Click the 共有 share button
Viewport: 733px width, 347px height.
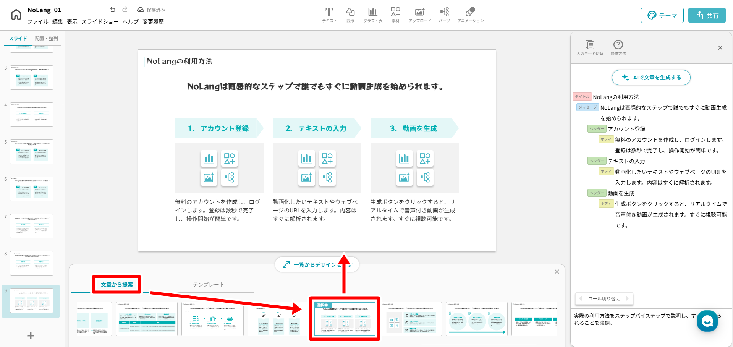coord(707,15)
